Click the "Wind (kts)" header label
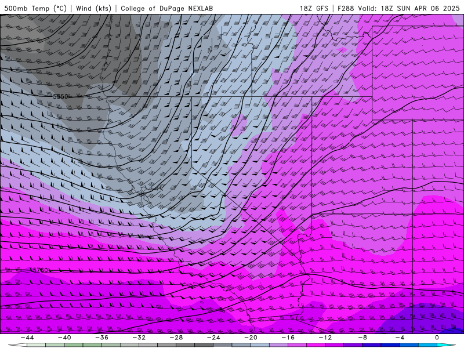The height and width of the screenshot is (348, 464). tap(93, 9)
